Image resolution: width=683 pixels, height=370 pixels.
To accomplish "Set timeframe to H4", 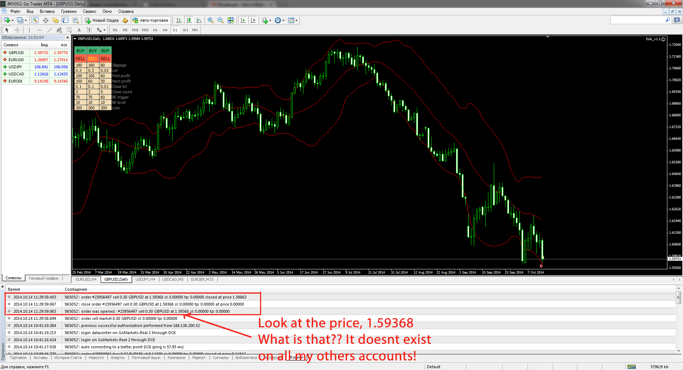I will point(165,30).
